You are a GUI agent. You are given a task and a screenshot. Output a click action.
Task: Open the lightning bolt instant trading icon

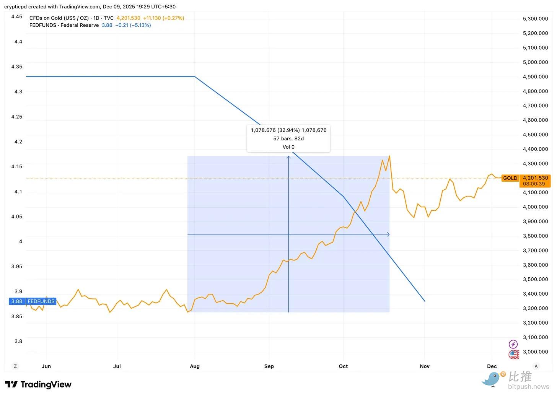coord(513,344)
